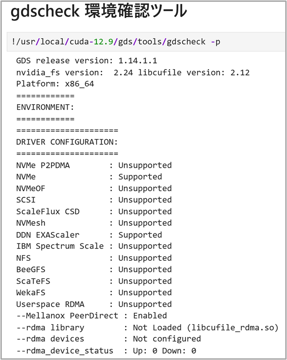Click the 'BeeGFS' row
Viewport: 287px width, 360px height.
pyautogui.click(x=94, y=269)
